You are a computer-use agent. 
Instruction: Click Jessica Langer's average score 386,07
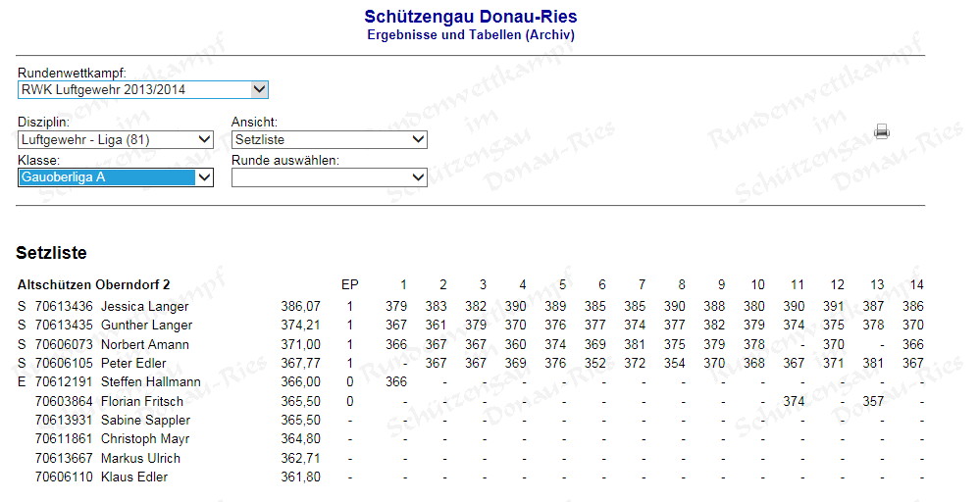tap(301, 307)
